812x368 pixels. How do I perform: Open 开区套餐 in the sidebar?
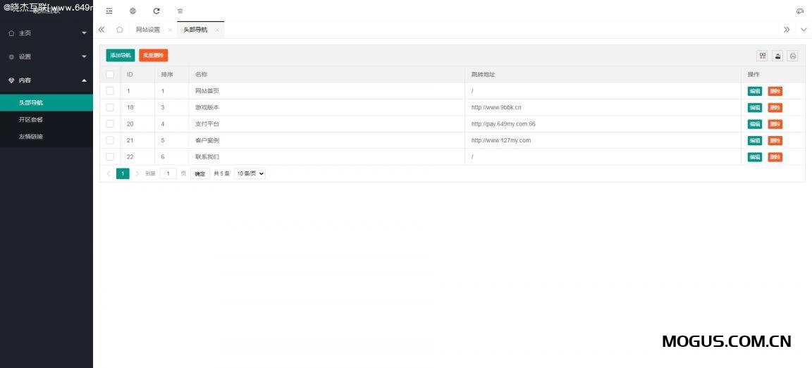[31, 120]
